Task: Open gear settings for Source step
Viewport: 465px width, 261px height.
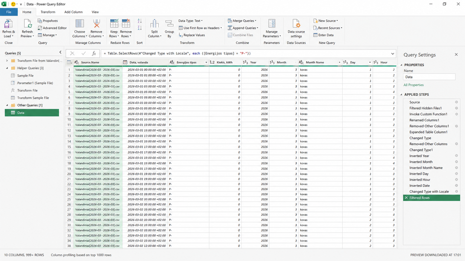Action: pyautogui.click(x=456, y=102)
